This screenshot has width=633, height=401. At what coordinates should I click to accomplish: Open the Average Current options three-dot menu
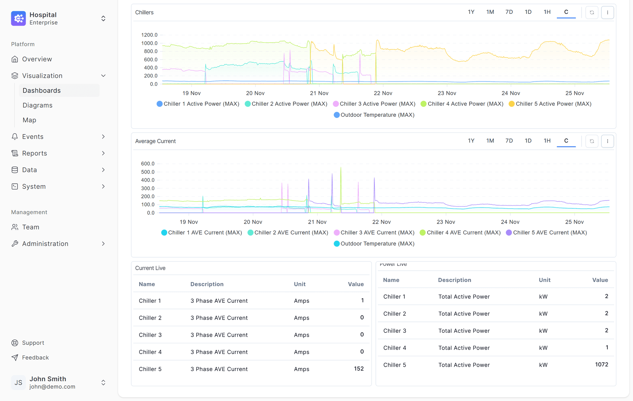(x=608, y=141)
